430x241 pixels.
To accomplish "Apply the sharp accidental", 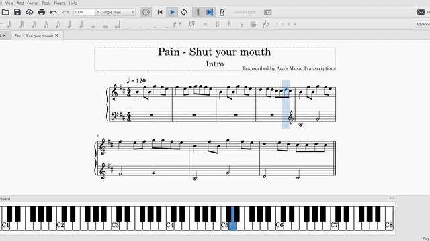I will pos(218,24).
